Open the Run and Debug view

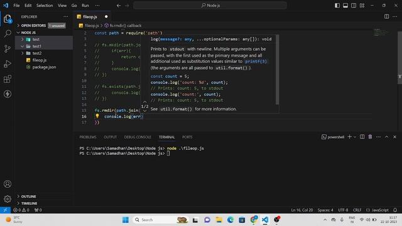pyautogui.click(x=8, y=64)
